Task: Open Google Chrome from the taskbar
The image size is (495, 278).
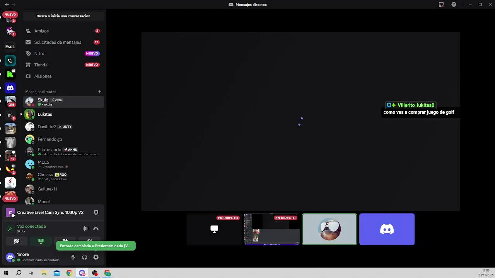Action: [x=69, y=273]
